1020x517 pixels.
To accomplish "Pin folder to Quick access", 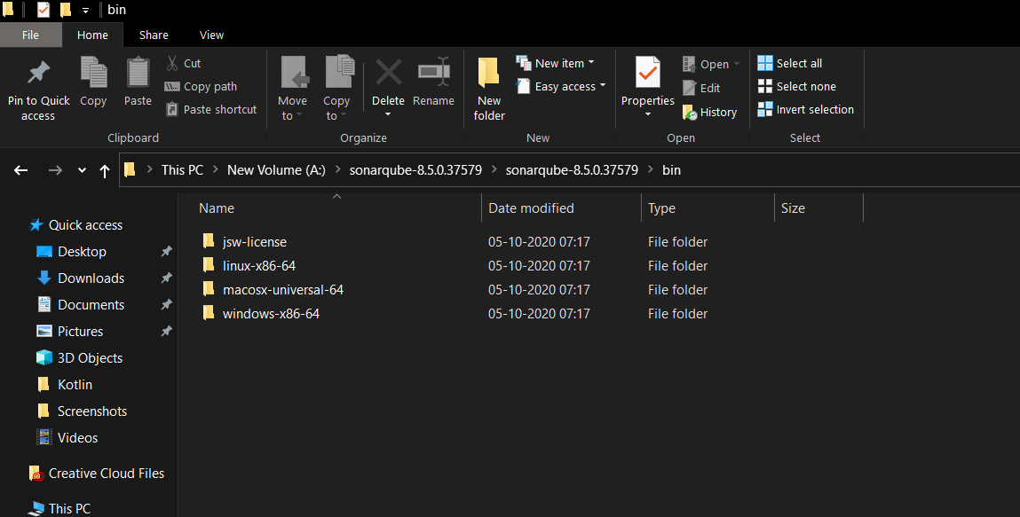I will (x=38, y=89).
